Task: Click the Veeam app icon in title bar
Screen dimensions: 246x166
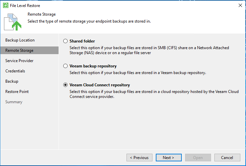Action: (x=6, y=5)
